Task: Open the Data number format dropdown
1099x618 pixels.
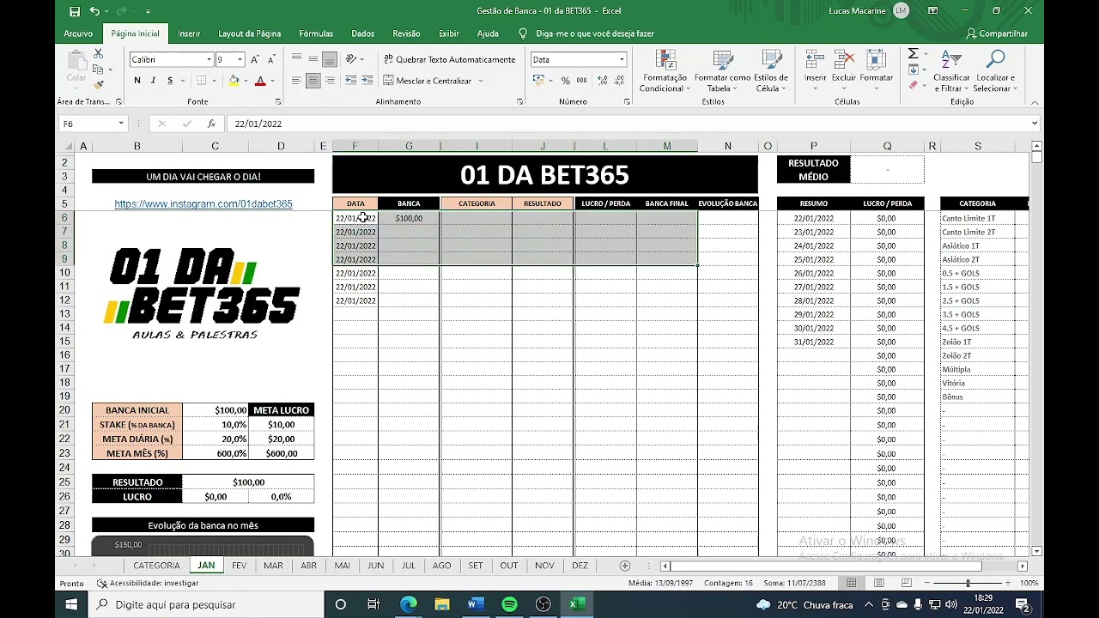Action: [x=622, y=59]
